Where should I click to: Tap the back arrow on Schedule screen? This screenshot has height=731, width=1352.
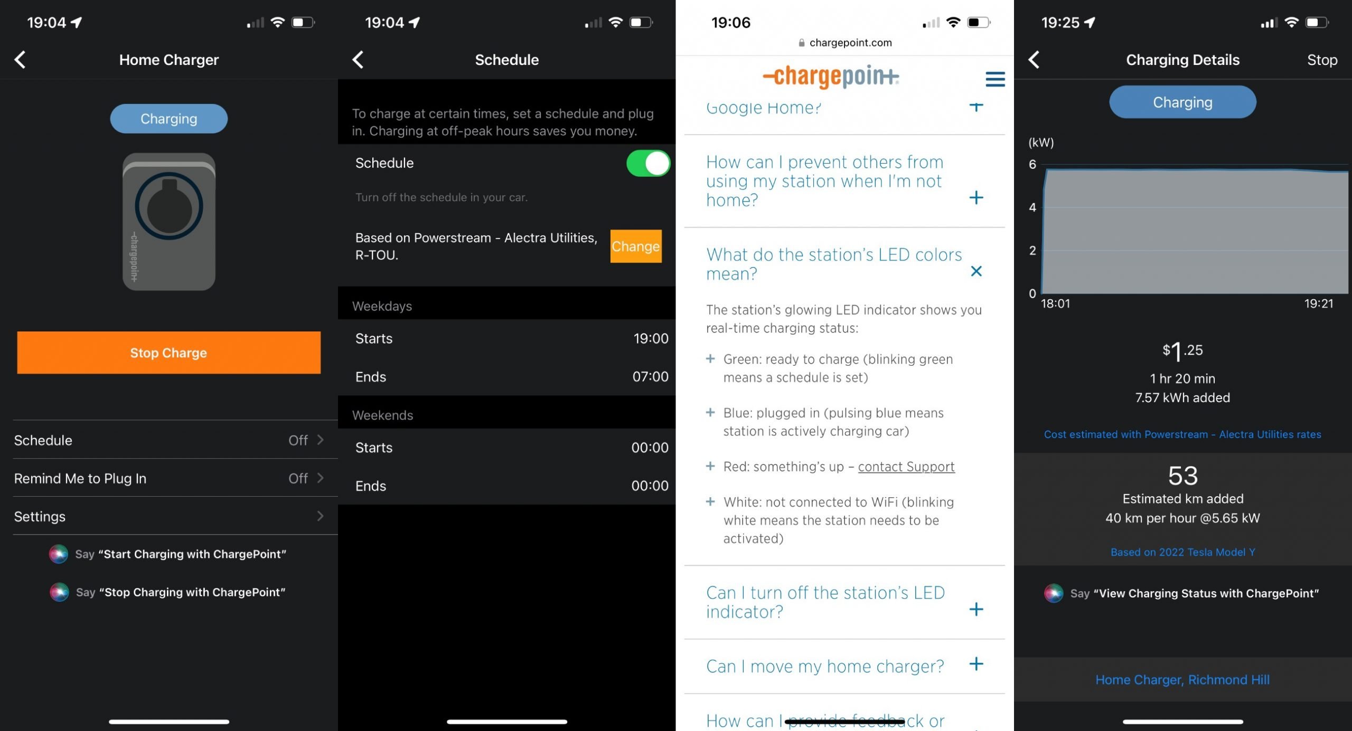359,60
